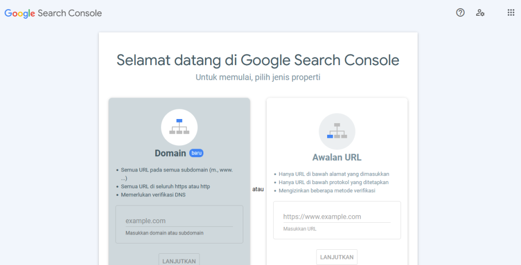The height and width of the screenshot is (265, 521).
Task: Click the "Masukkan URL" hint text
Action: point(300,229)
